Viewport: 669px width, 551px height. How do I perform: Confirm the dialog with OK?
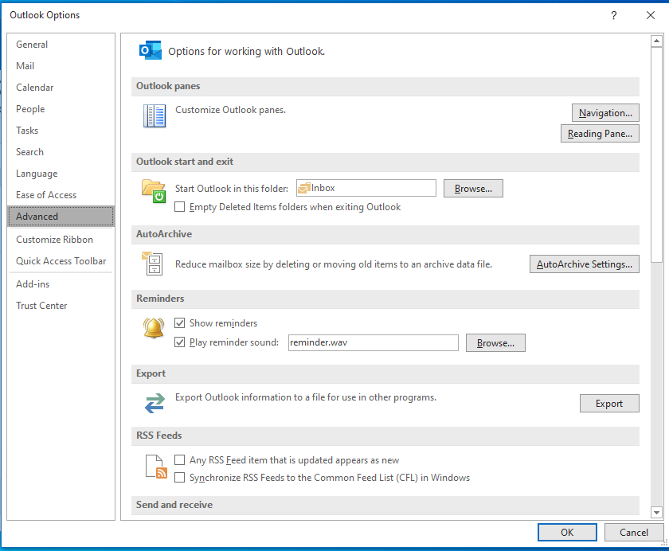point(567,532)
